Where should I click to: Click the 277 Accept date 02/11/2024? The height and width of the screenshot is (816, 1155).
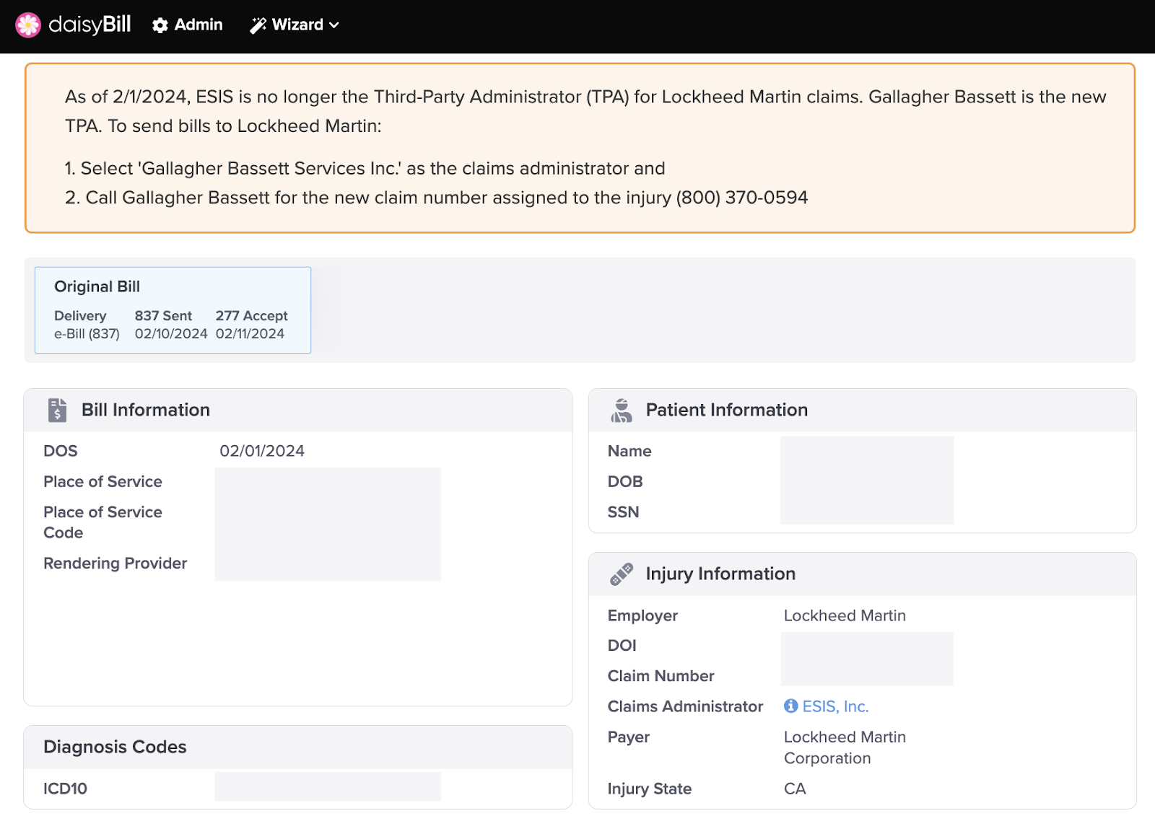(x=250, y=334)
